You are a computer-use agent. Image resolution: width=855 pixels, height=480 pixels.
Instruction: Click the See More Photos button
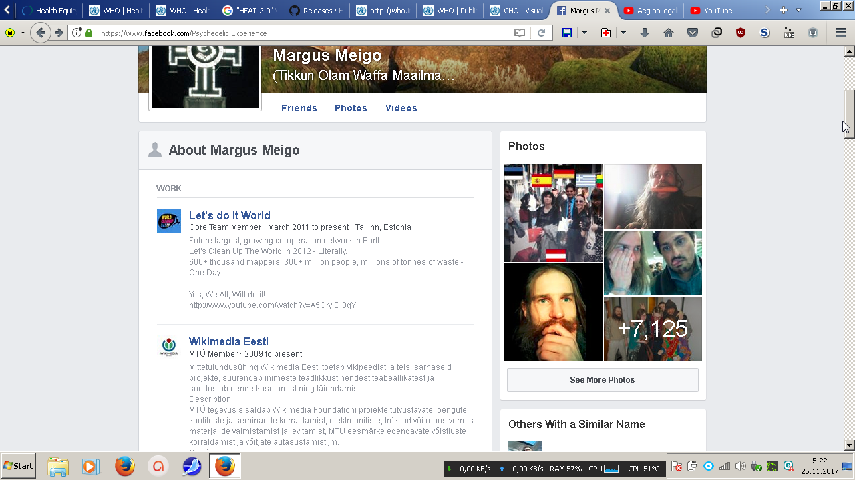tap(603, 380)
